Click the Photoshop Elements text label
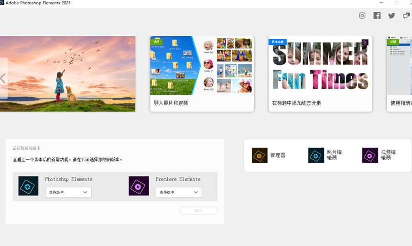 [68, 179]
